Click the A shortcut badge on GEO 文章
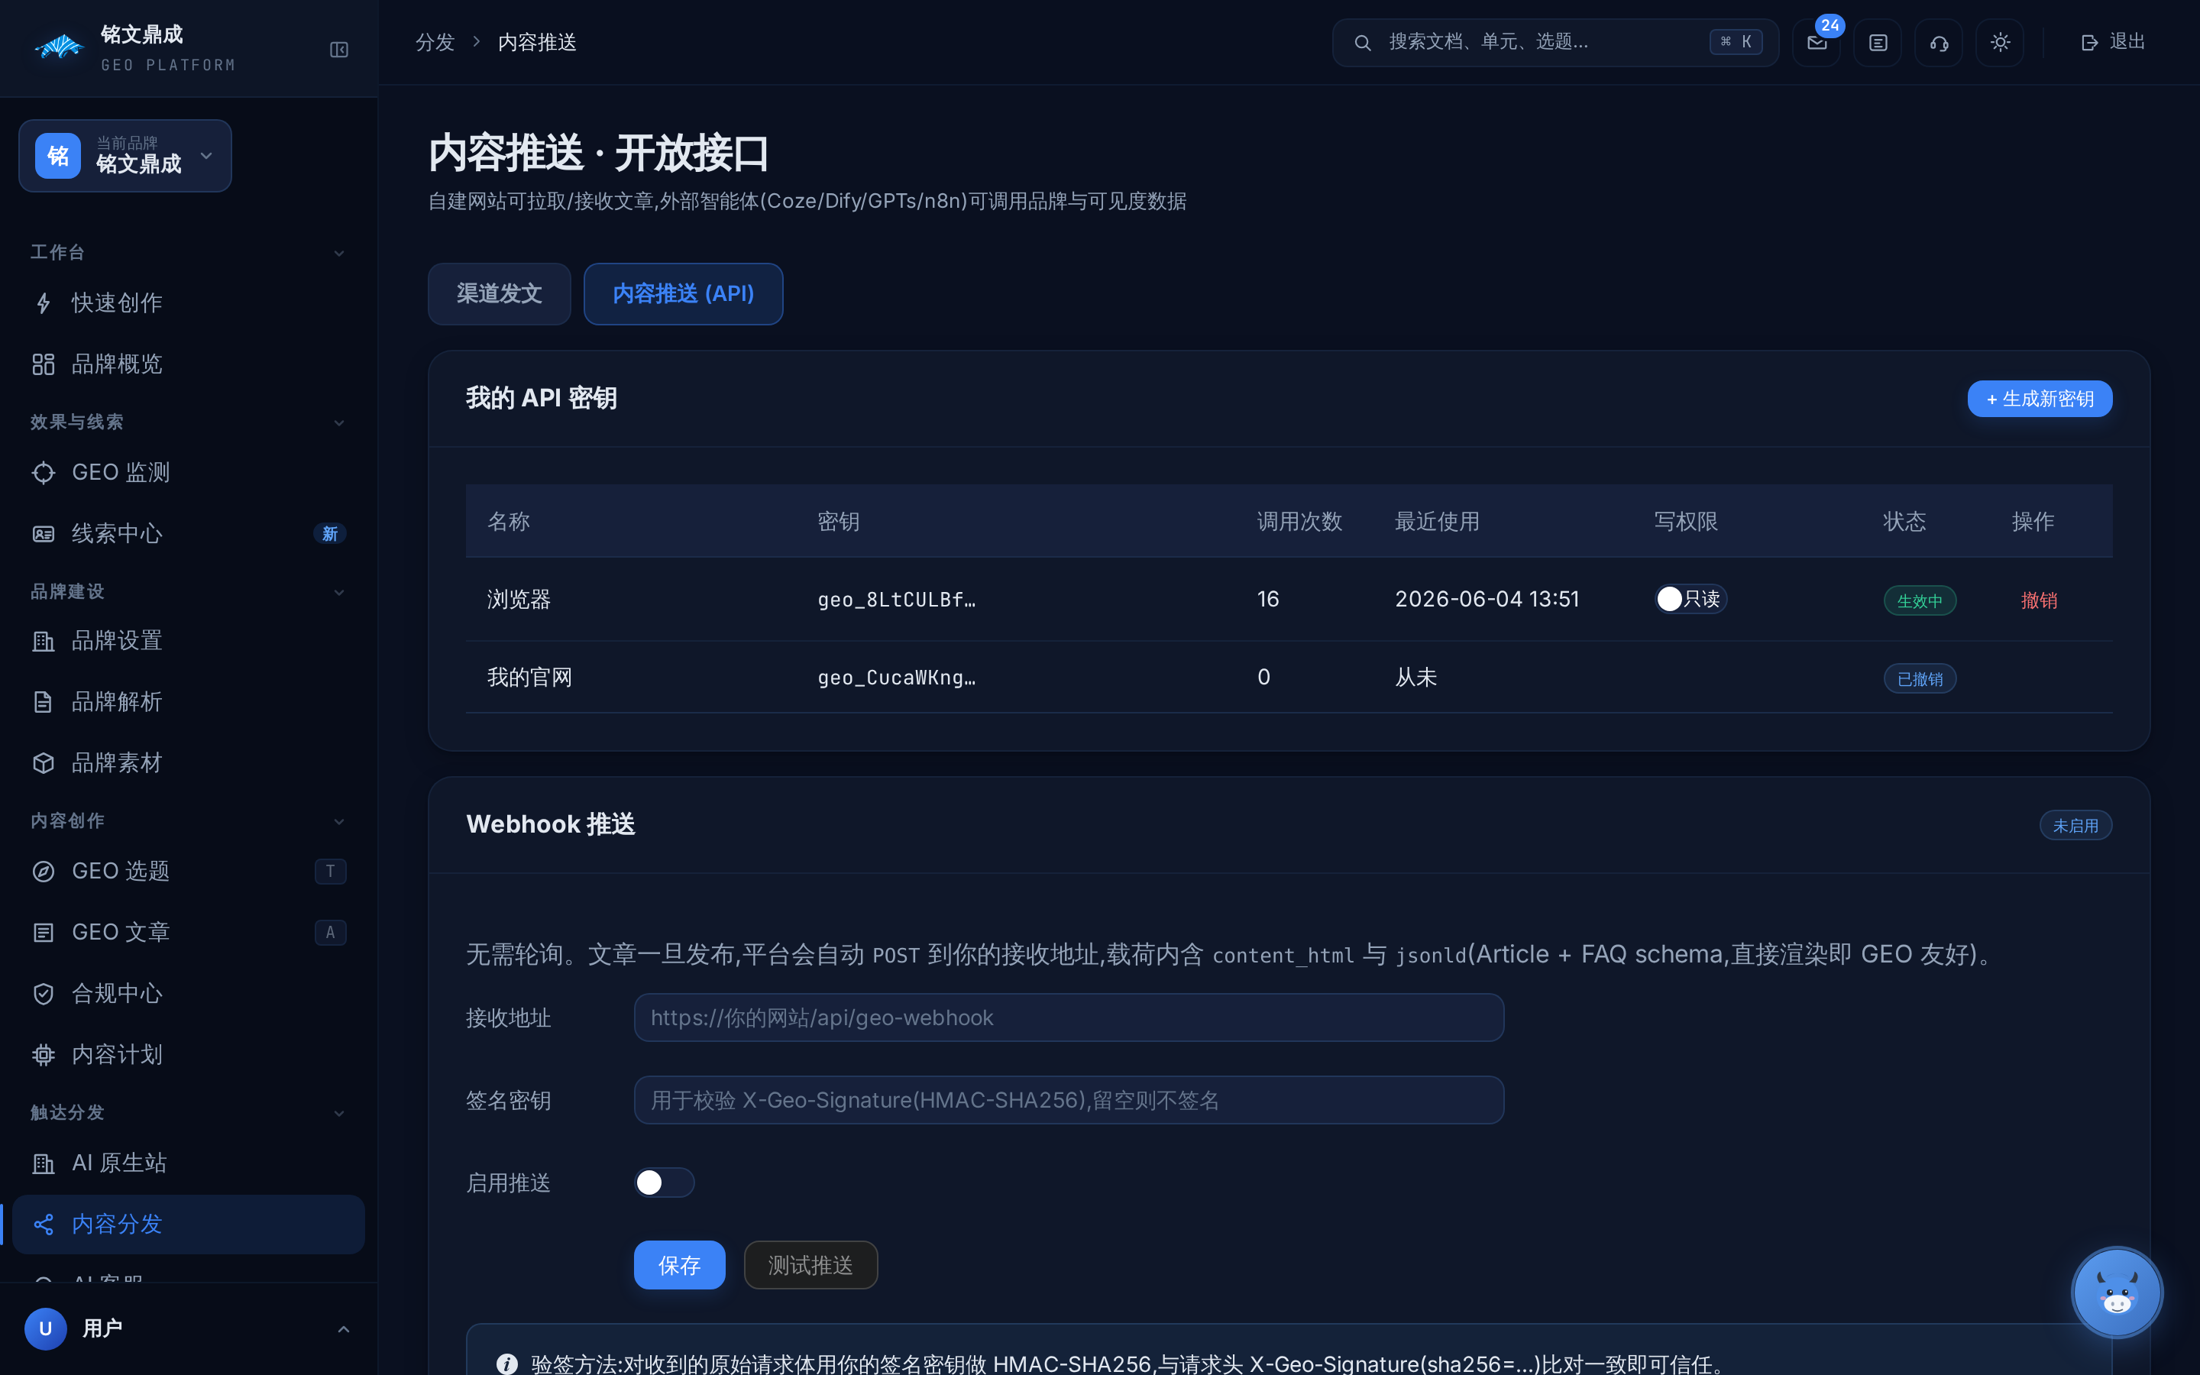The width and height of the screenshot is (2200, 1375). pyautogui.click(x=330, y=932)
